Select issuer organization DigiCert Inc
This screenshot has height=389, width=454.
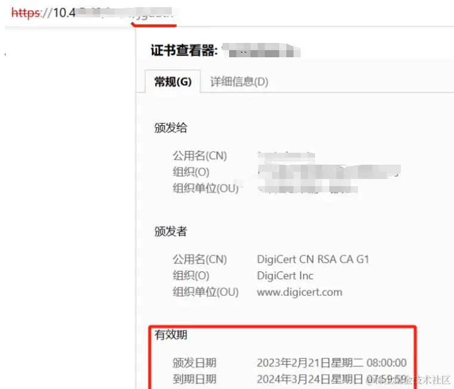tap(285, 276)
